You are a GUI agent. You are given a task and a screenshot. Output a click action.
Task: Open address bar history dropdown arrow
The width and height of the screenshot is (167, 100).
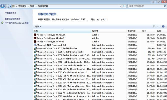120,6
